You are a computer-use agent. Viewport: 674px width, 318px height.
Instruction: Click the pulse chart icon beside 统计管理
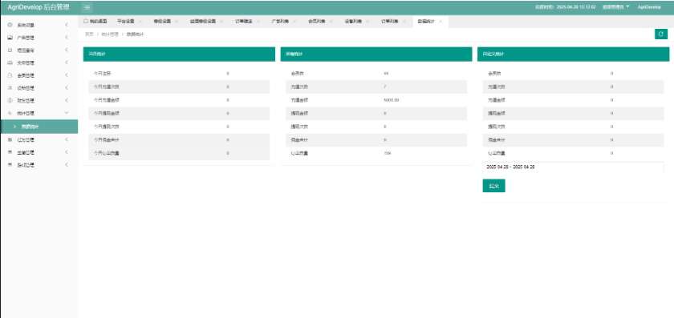pyautogui.click(x=10, y=113)
